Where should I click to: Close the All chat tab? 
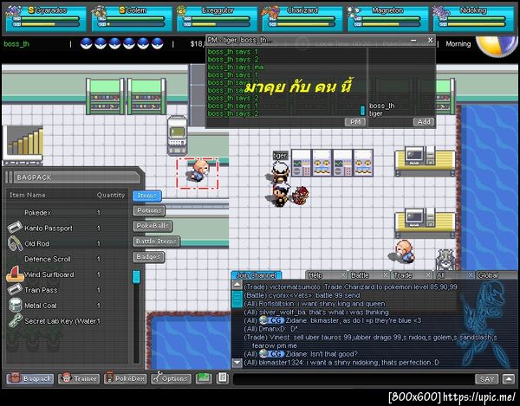[471, 275]
